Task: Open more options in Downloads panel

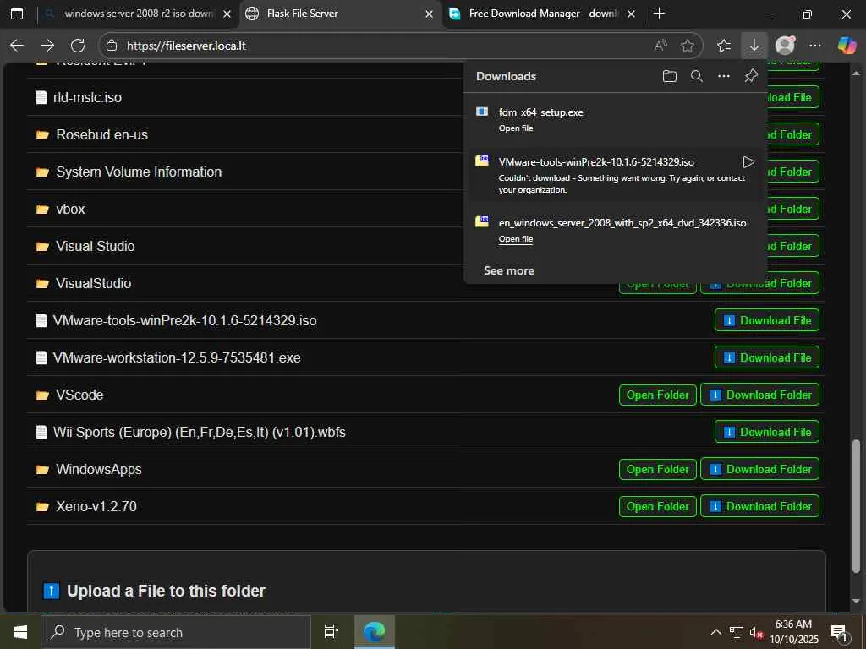Action: pos(724,76)
